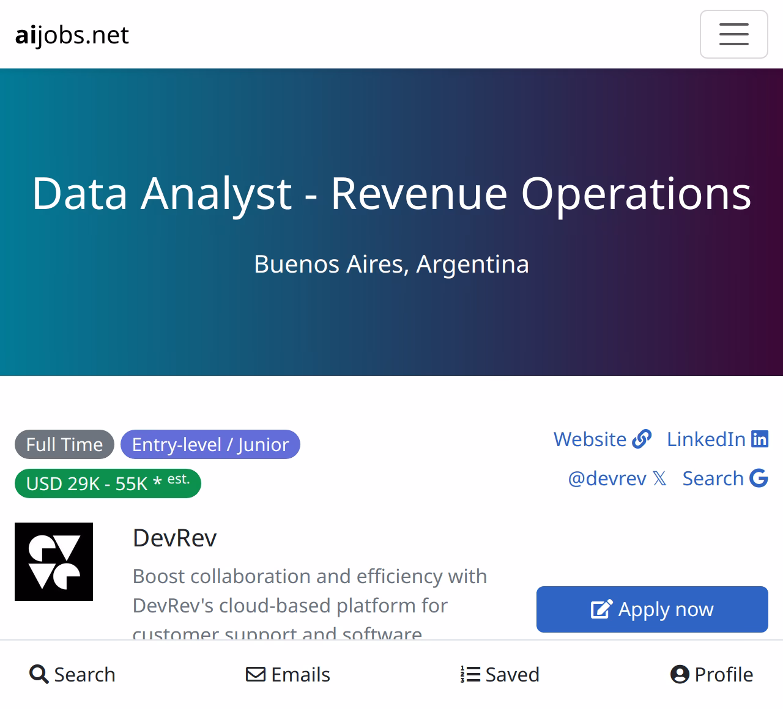Open the hamburger navigation menu
Viewport: 783px width, 709px height.
(733, 34)
